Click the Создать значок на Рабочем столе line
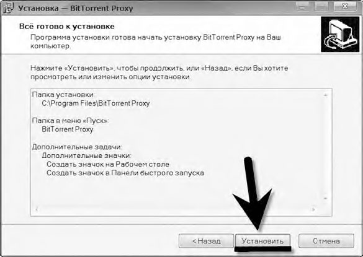This screenshot has width=363, height=257. (108, 164)
